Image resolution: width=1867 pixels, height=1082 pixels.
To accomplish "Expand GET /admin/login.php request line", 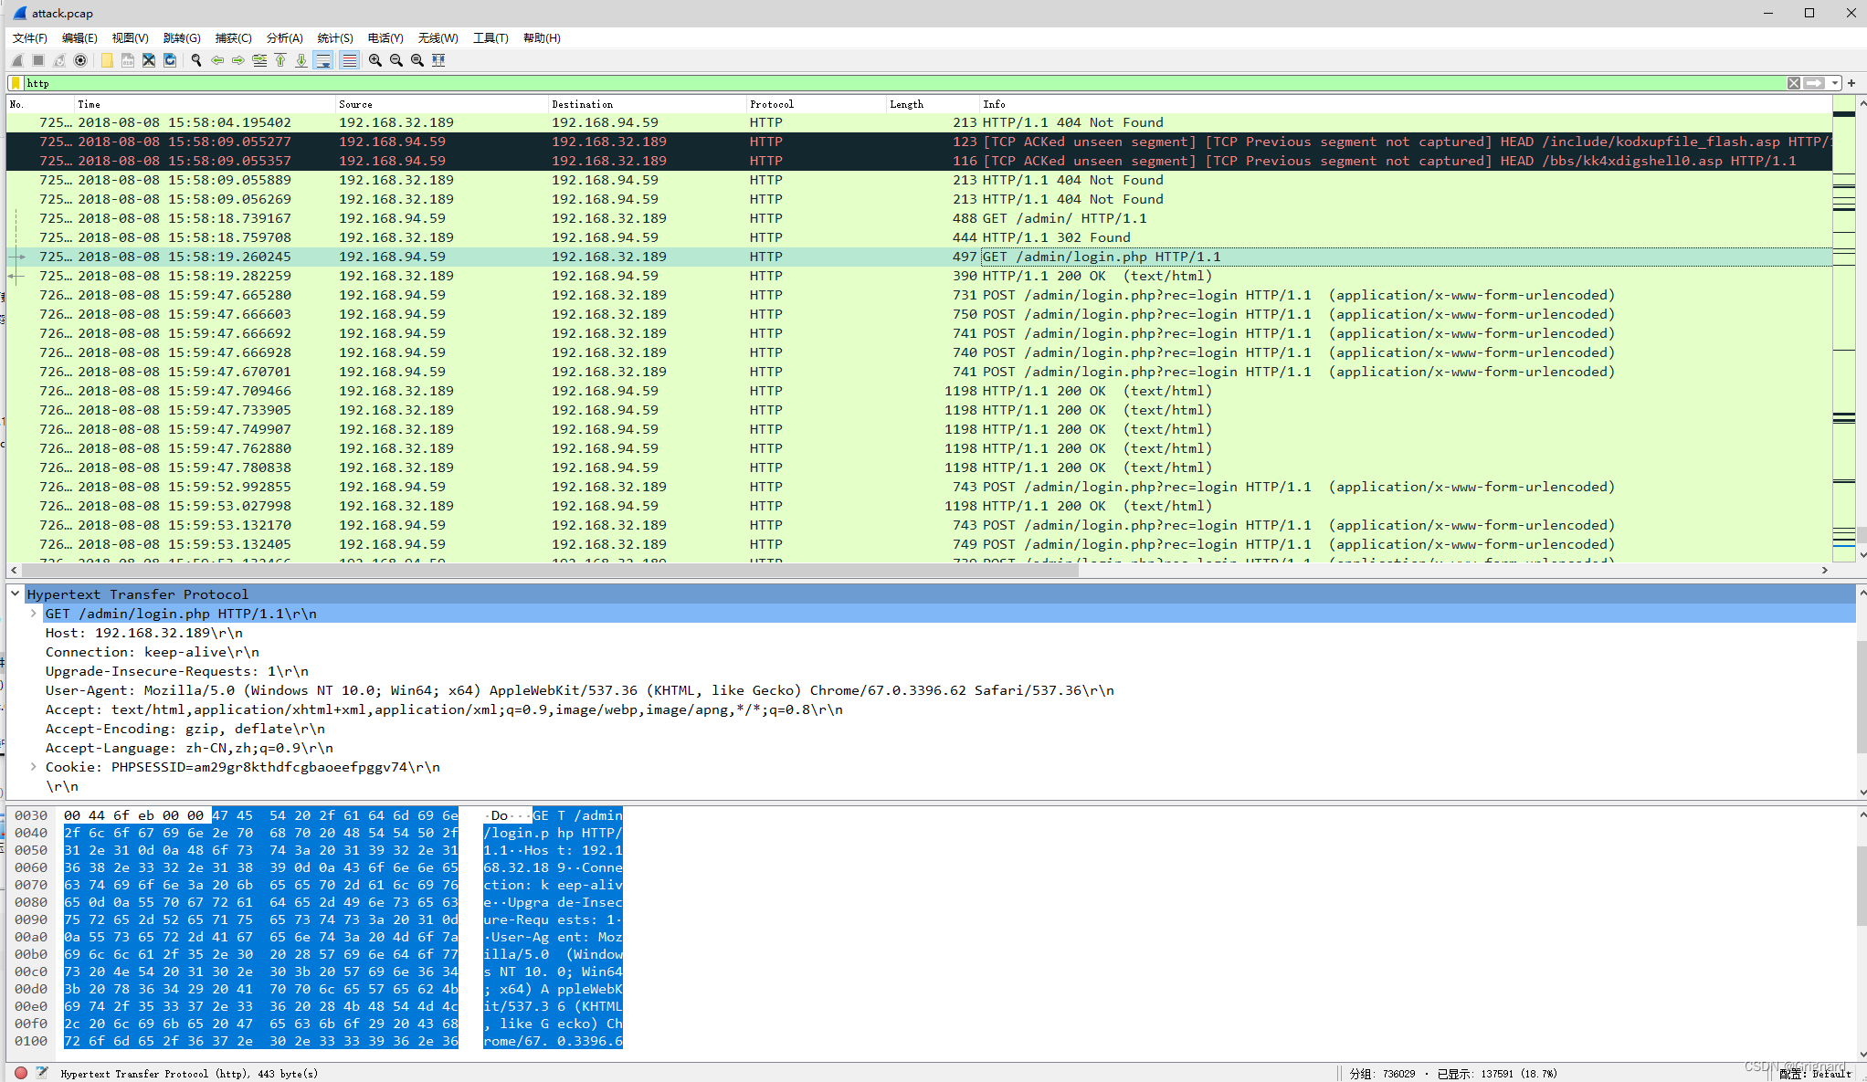I will [34, 614].
